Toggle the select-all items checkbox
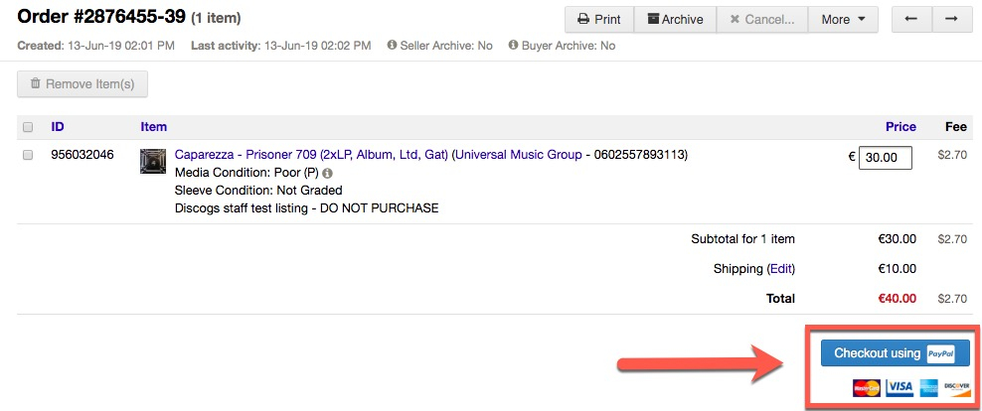This screenshot has height=411, width=982. point(28,127)
